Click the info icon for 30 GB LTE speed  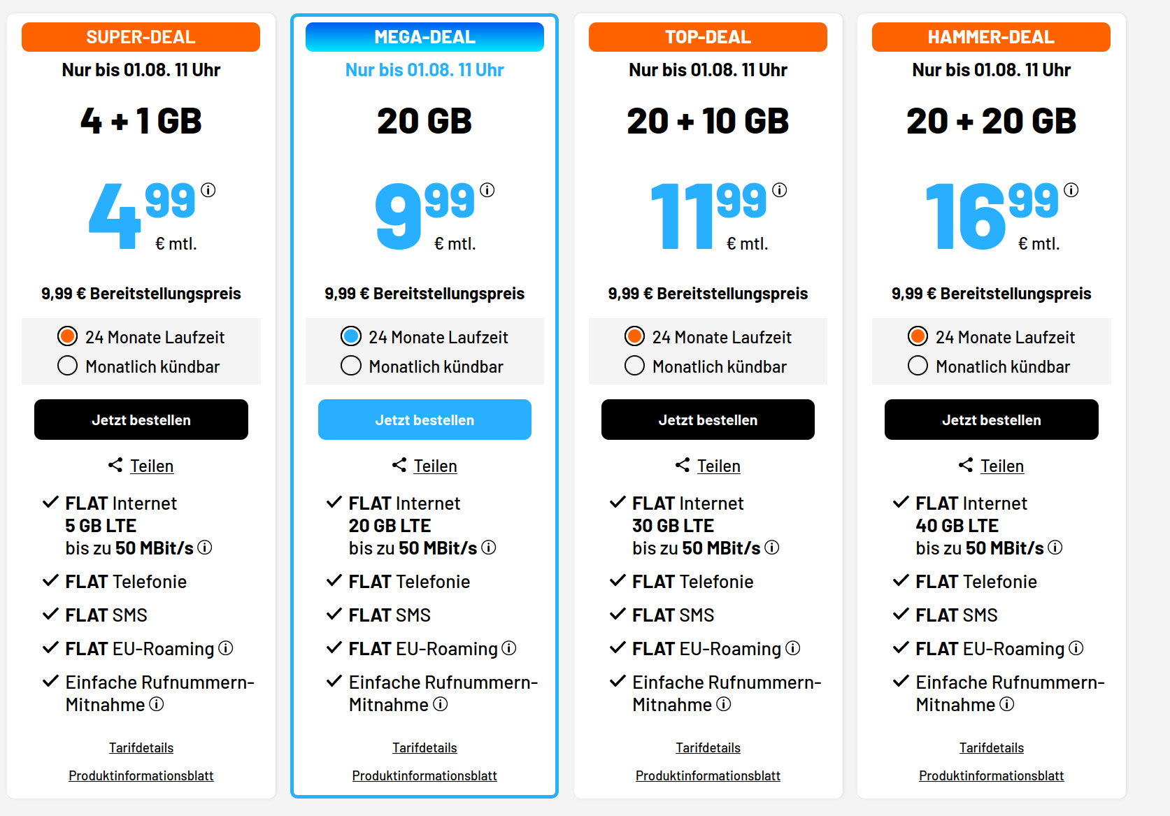(x=772, y=548)
